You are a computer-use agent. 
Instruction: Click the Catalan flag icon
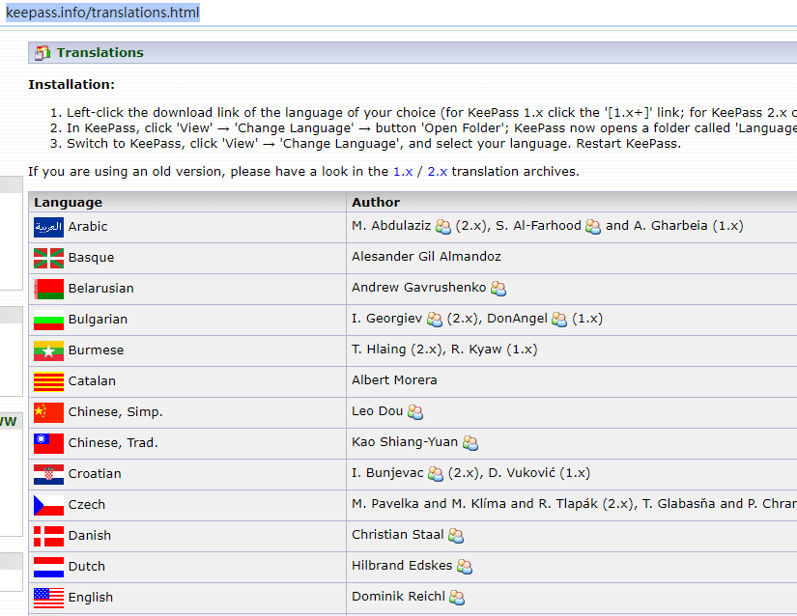point(49,382)
